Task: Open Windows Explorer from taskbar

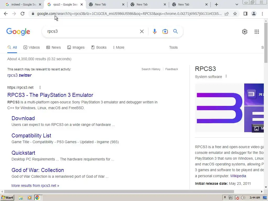Action: [21, 198]
